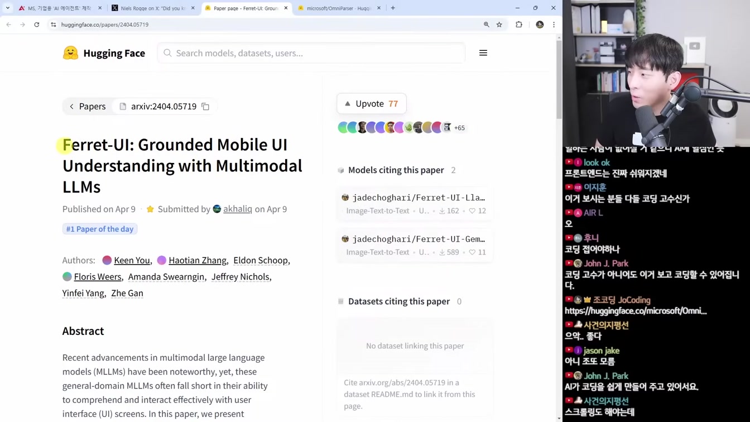Click author Haotian Zhang

198,260
